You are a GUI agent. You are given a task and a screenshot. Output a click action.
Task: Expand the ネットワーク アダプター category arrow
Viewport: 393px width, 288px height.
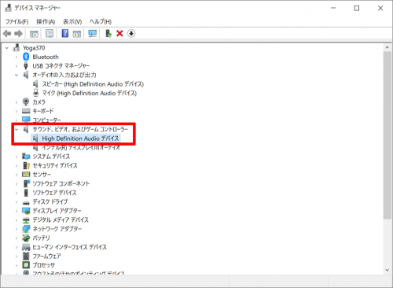pos(17,229)
